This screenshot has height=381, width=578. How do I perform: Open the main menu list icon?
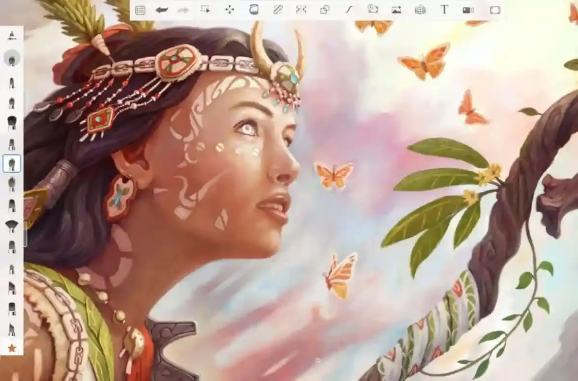tap(140, 10)
